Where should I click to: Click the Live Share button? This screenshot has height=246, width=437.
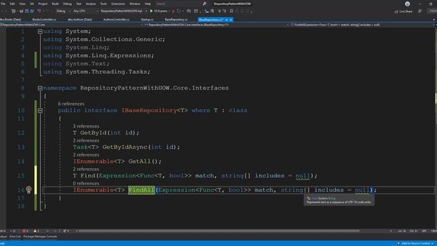(404, 11)
